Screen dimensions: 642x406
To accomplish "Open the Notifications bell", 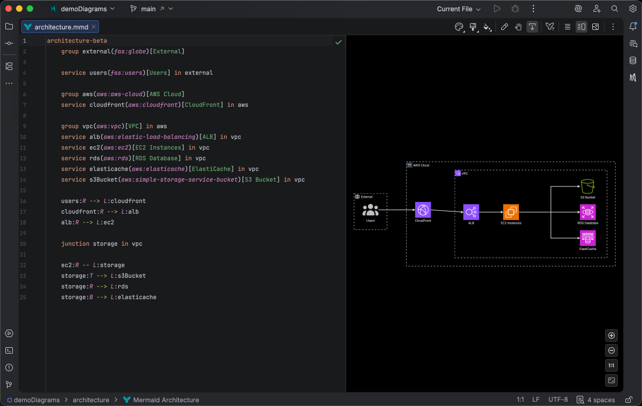I will click(633, 26).
